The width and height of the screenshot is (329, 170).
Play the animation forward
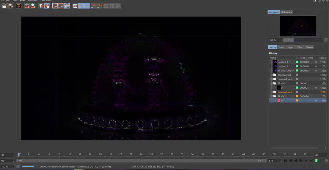[301, 161]
